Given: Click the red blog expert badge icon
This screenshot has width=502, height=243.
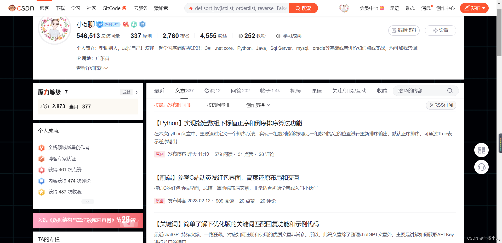Looking at the screenshot, I should 126,24.
